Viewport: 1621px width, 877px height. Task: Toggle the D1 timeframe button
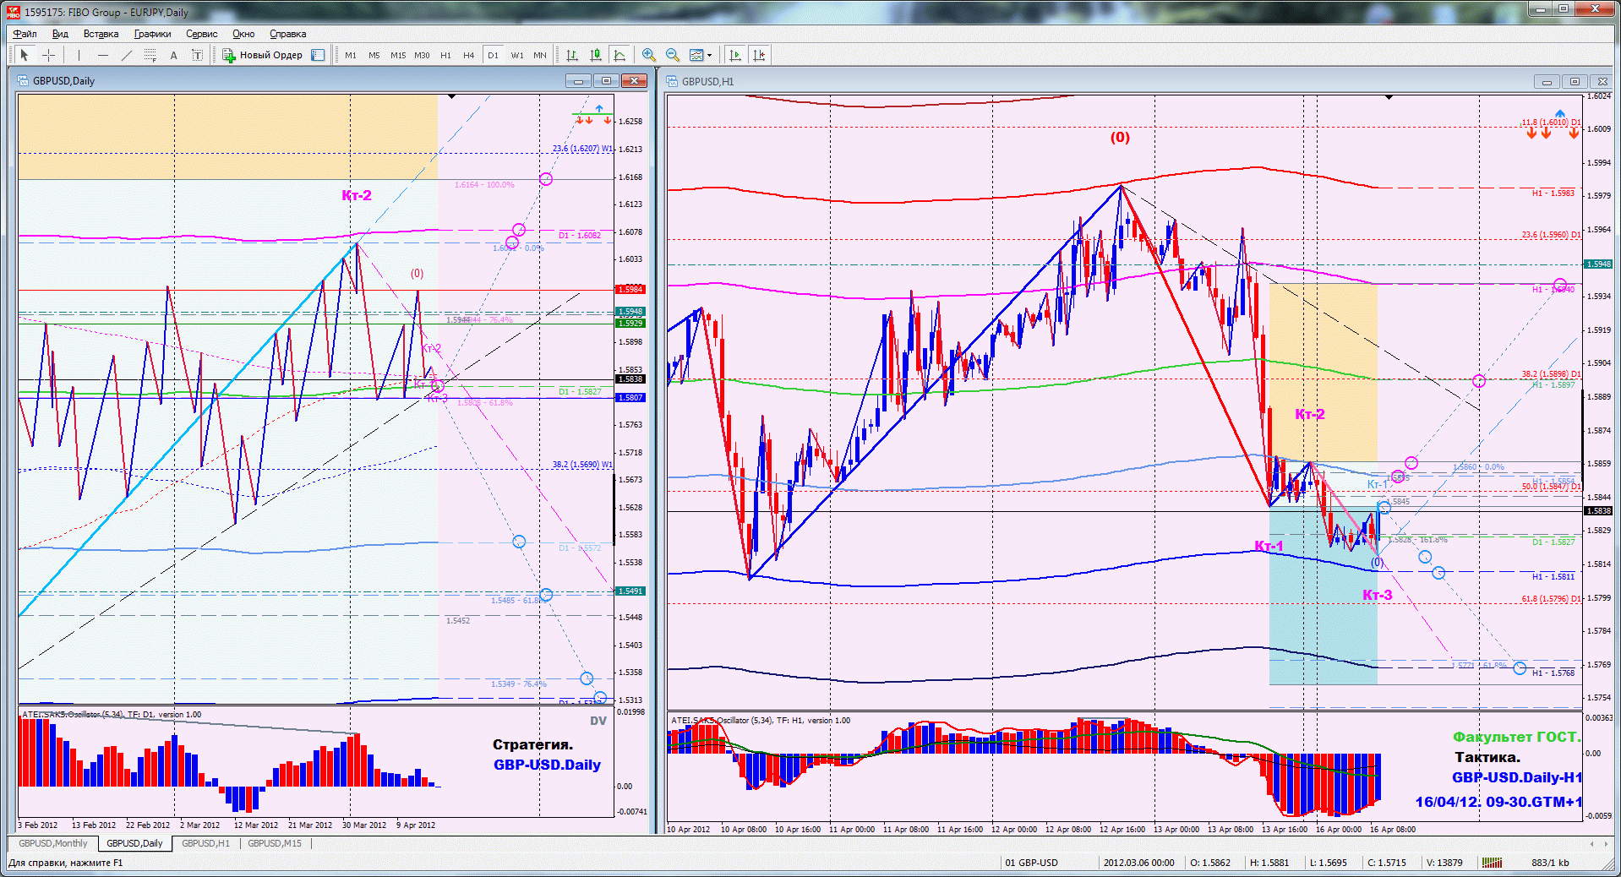pos(493,55)
